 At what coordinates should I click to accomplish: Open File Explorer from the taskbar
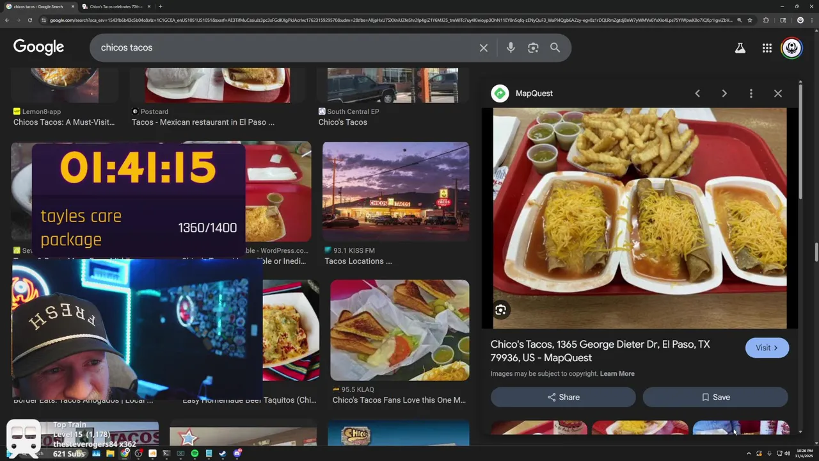click(110, 454)
